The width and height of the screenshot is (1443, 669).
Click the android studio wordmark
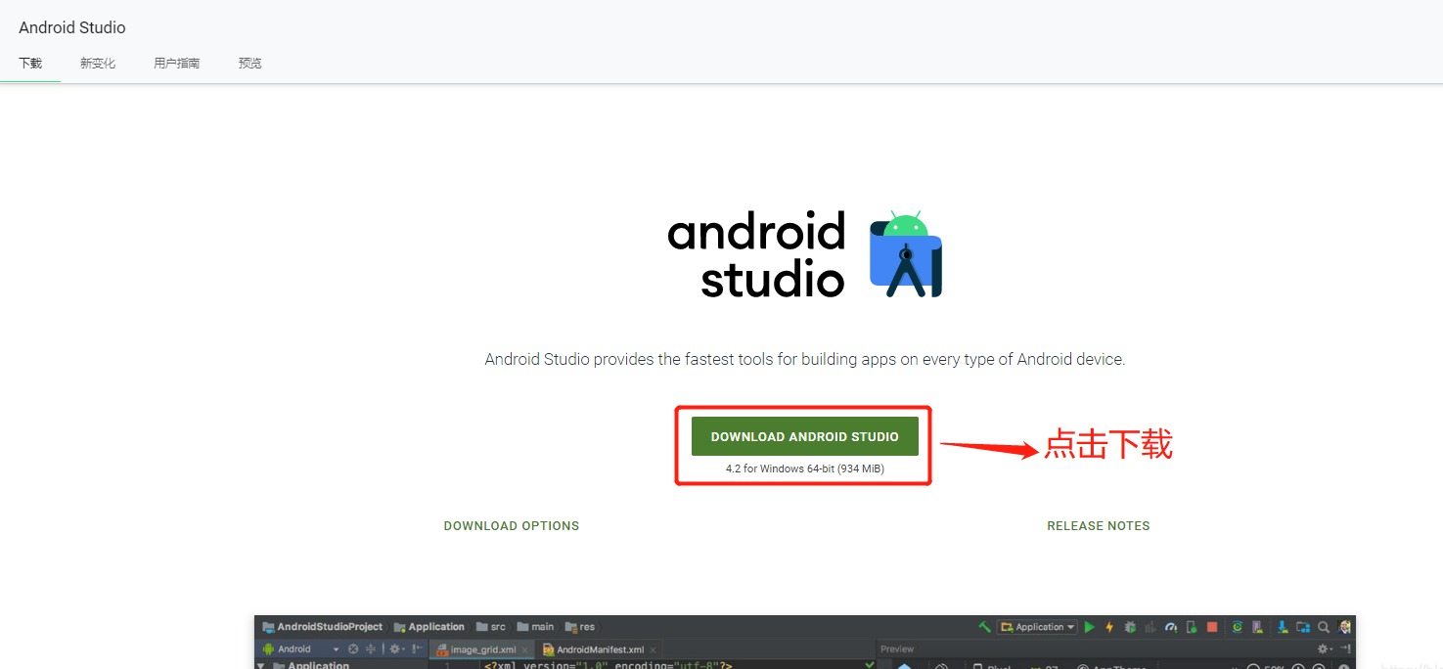(757, 255)
